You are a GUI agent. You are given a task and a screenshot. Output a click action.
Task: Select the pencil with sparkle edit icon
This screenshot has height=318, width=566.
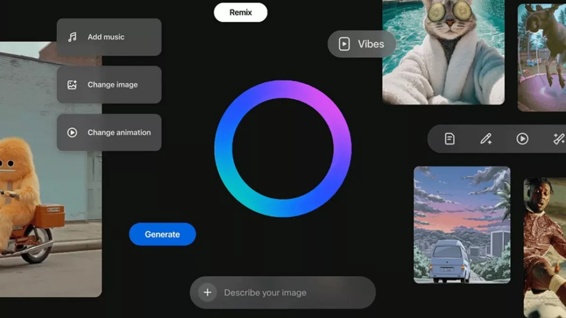click(486, 139)
